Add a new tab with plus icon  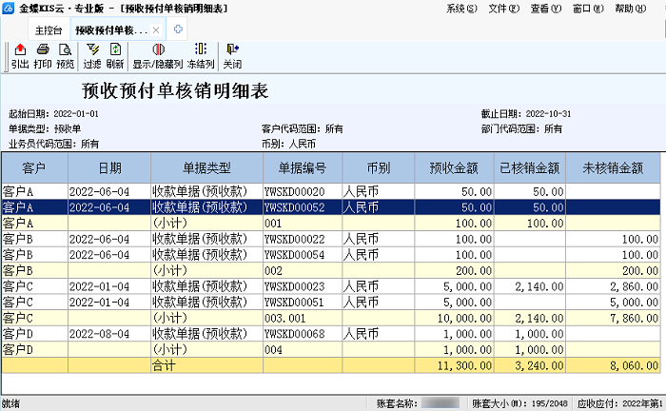tap(178, 29)
